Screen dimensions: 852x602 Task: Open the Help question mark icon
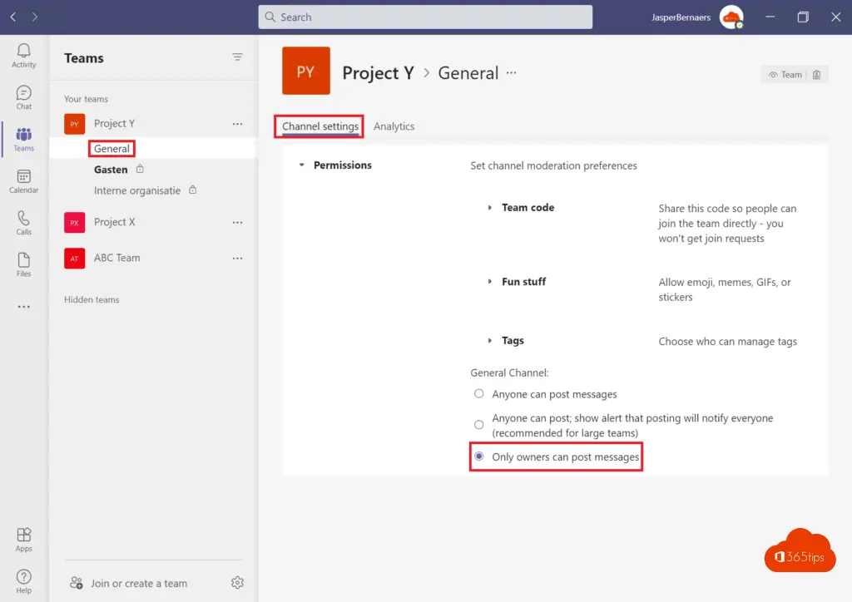click(23, 581)
